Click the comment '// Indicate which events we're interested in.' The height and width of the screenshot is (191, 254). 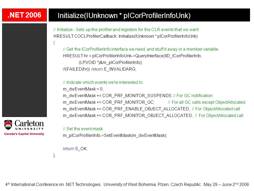pyautogui.click(x=103, y=82)
